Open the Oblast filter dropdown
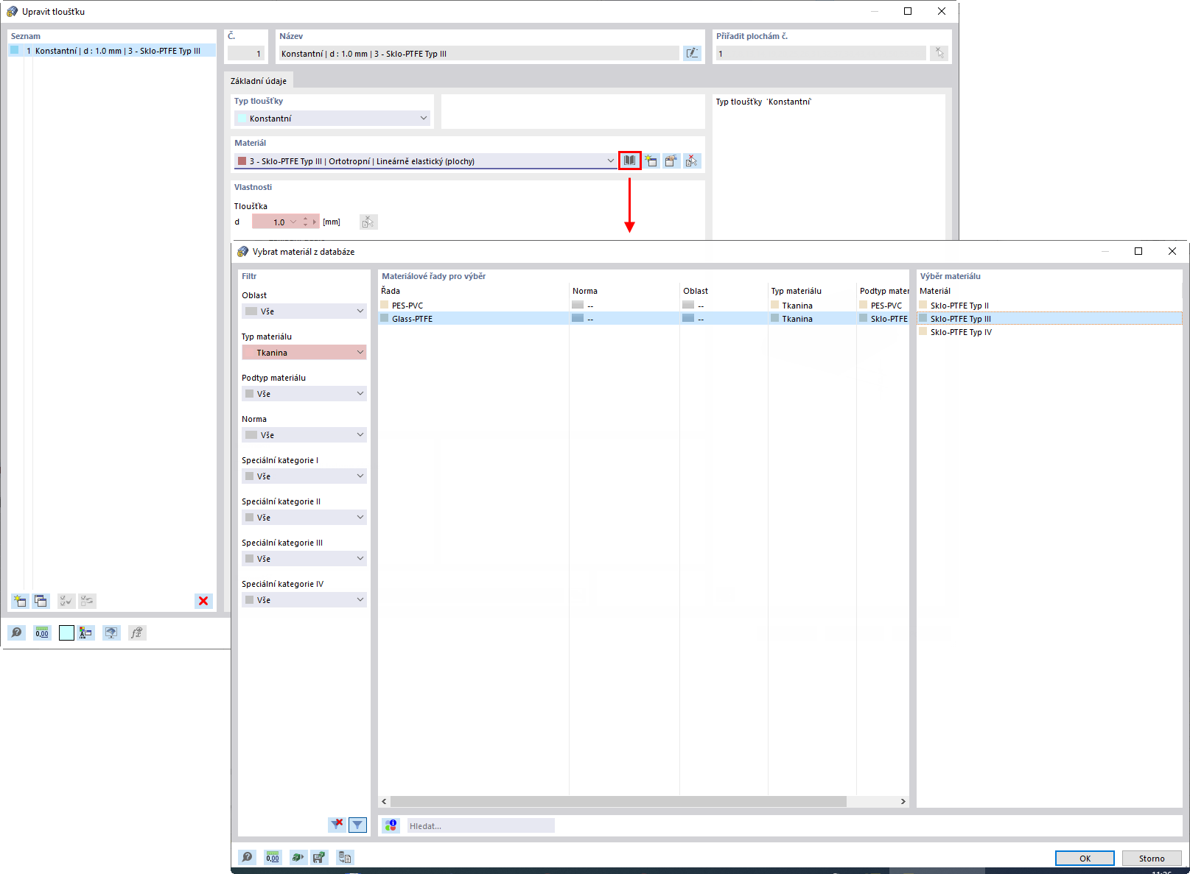Image resolution: width=1190 pixels, height=874 pixels. pos(304,311)
